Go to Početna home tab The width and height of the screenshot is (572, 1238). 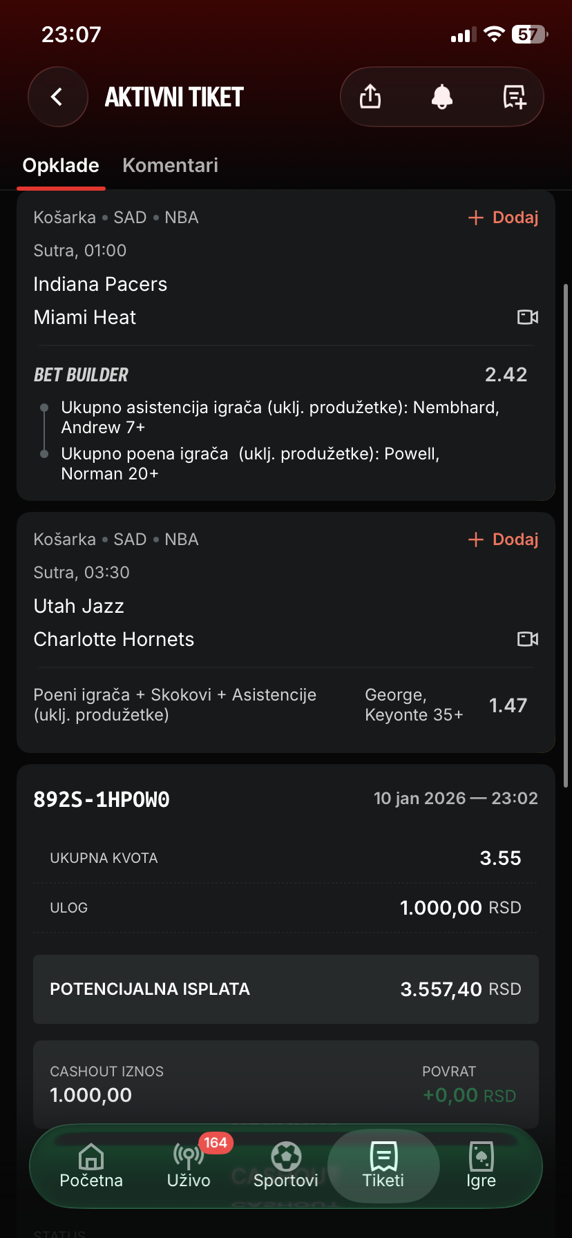(x=91, y=1165)
